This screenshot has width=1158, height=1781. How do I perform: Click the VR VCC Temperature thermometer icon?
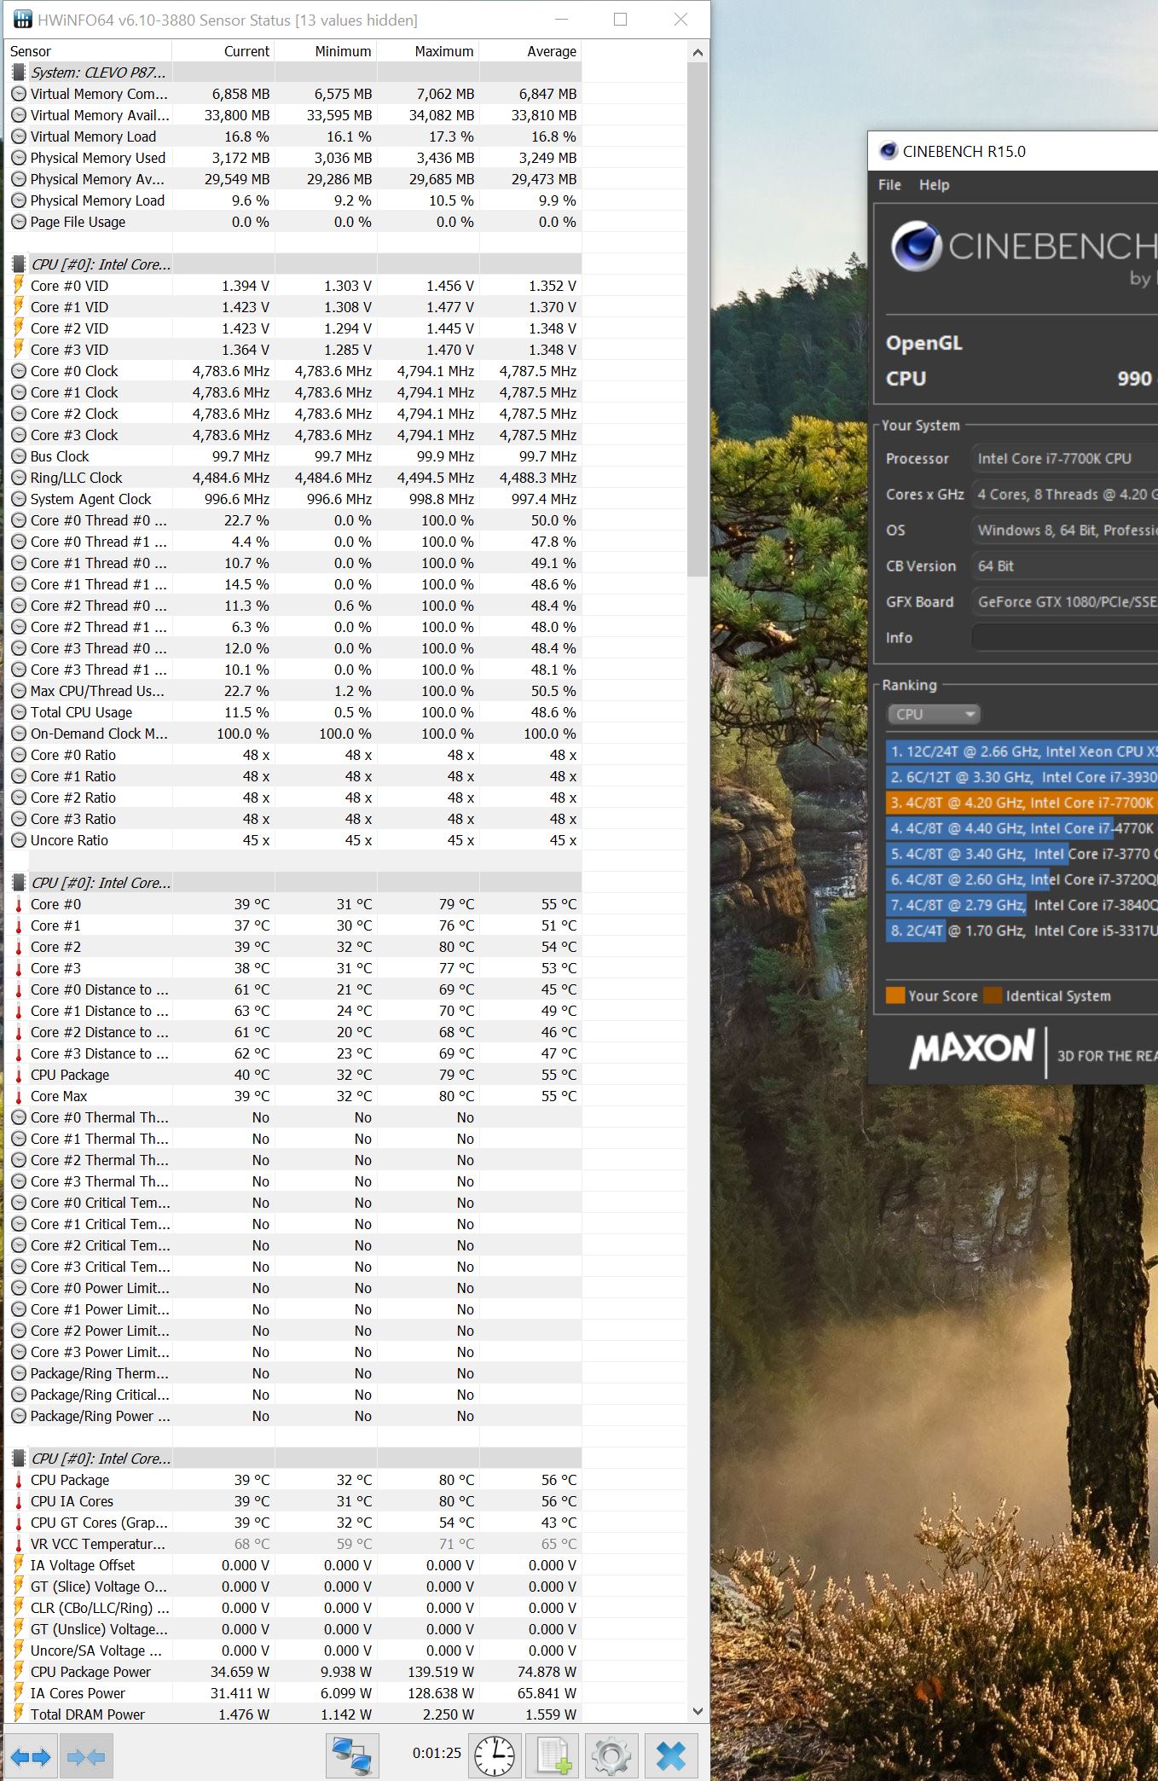click(19, 1544)
